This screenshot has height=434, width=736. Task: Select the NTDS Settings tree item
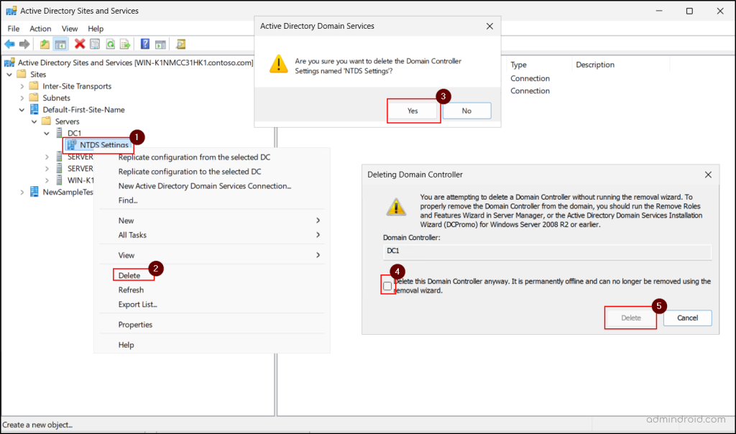click(102, 144)
